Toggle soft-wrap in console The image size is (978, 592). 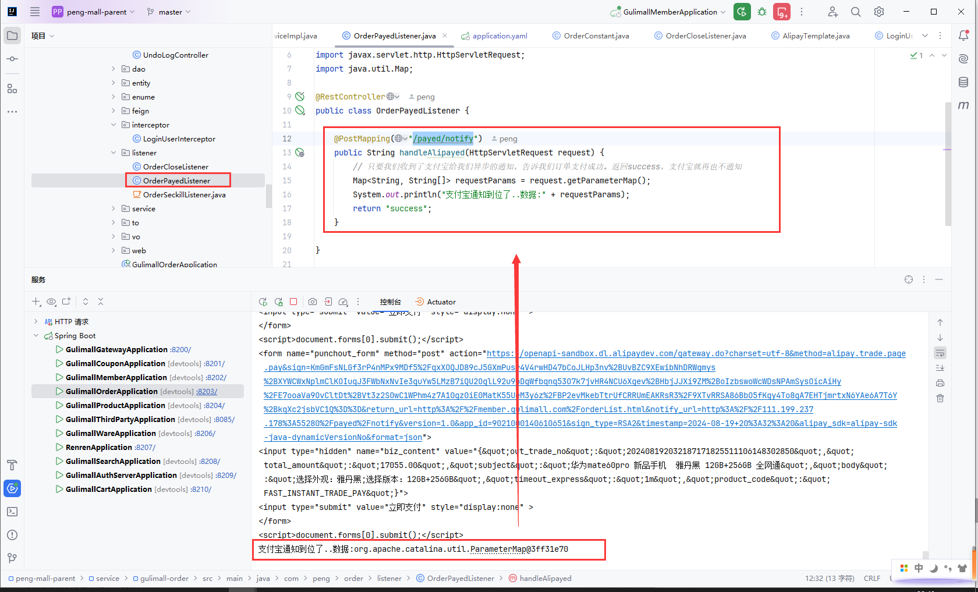[940, 353]
